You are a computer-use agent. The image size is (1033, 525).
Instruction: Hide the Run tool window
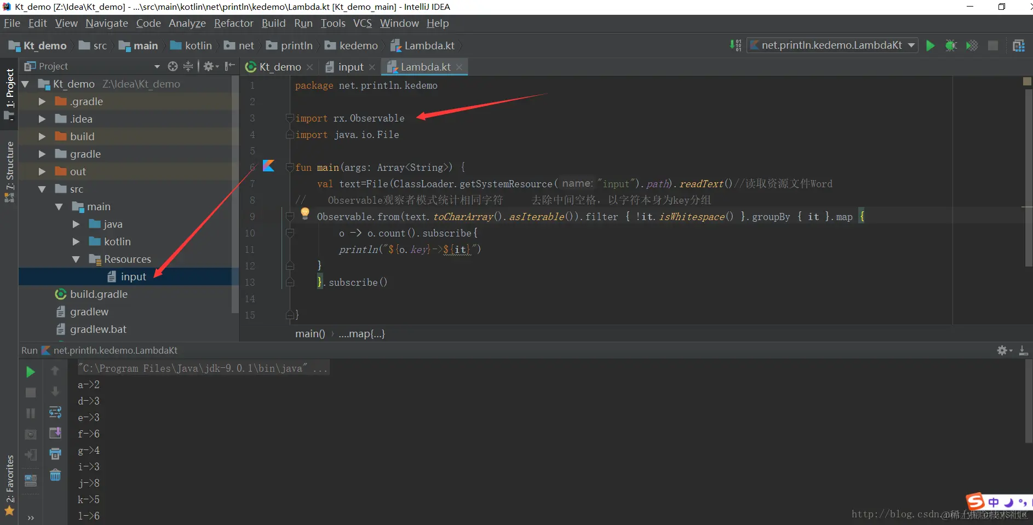click(1023, 350)
